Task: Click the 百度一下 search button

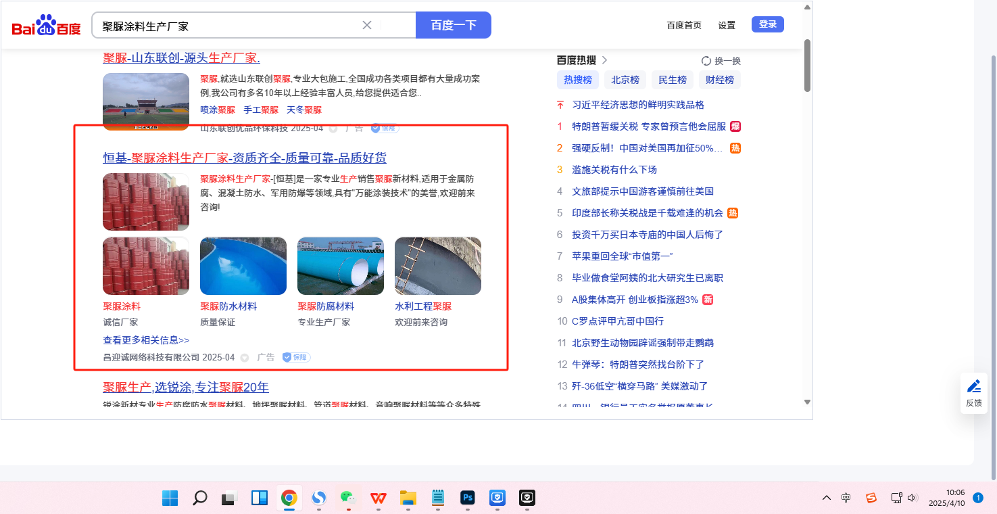Action: click(454, 25)
